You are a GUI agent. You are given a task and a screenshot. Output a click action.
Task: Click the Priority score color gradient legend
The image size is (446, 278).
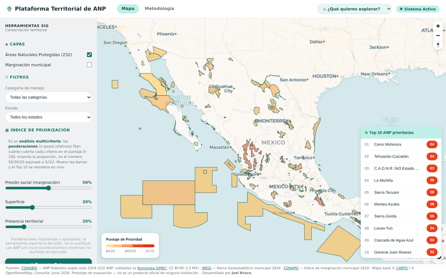click(130, 246)
